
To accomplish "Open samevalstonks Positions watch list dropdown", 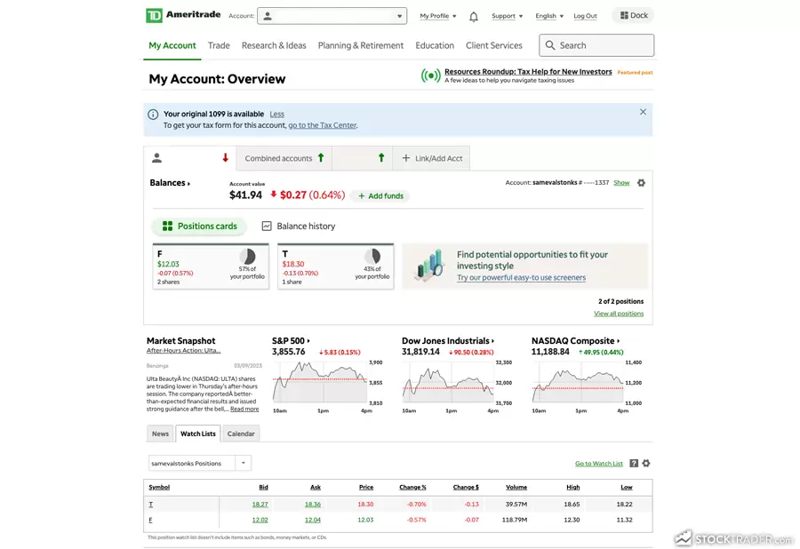I will point(243,463).
